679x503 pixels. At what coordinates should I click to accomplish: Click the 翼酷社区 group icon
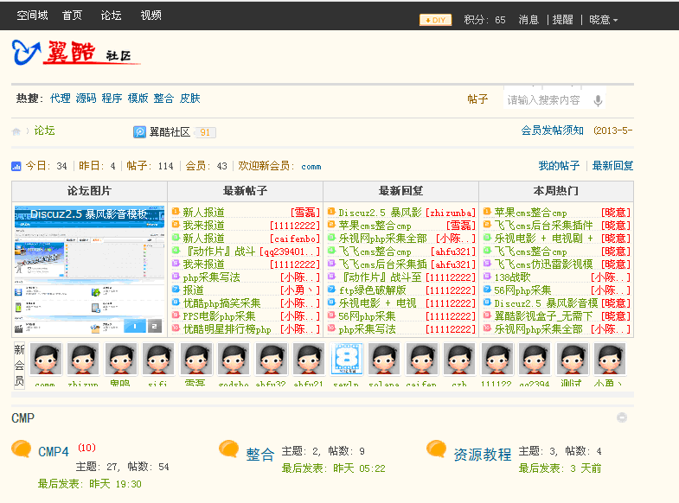click(139, 132)
